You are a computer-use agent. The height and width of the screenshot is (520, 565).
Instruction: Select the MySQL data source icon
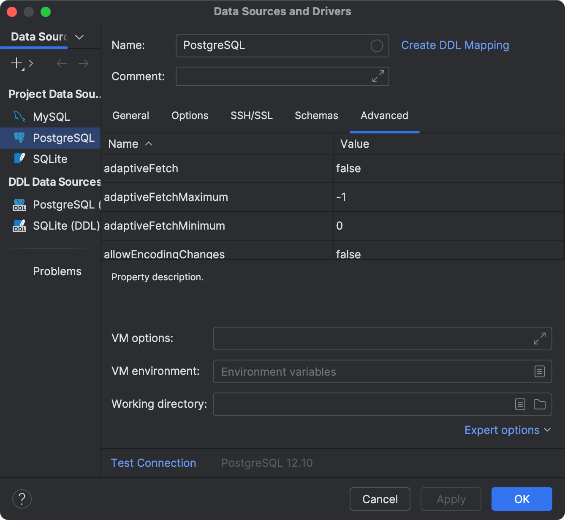[19, 116]
